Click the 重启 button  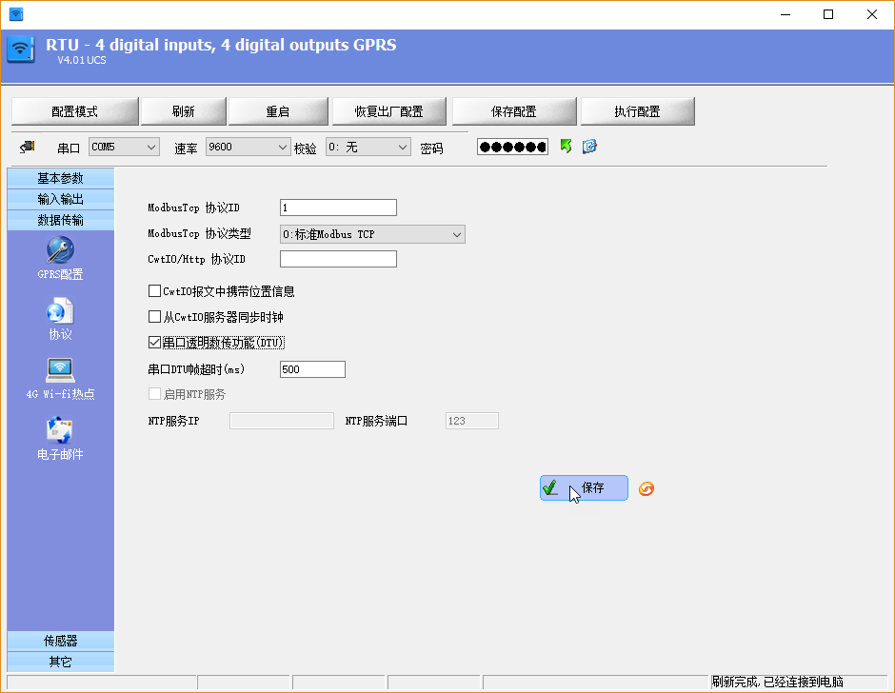pos(278,111)
